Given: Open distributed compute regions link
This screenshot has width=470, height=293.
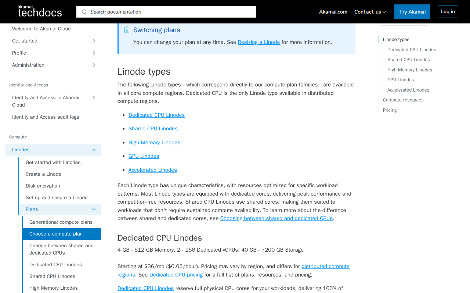Looking at the screenshot, I should [325, 266].
